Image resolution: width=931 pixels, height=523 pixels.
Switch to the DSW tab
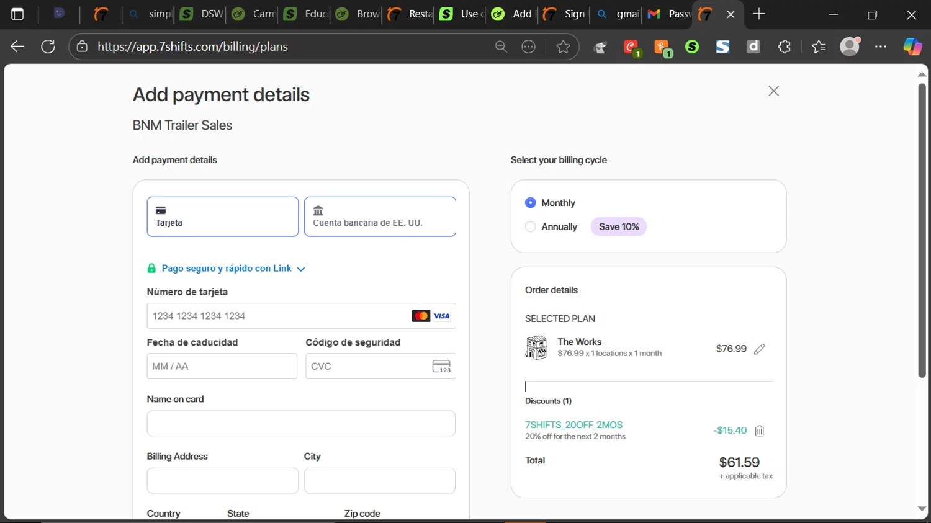click(x=200, y=14)
